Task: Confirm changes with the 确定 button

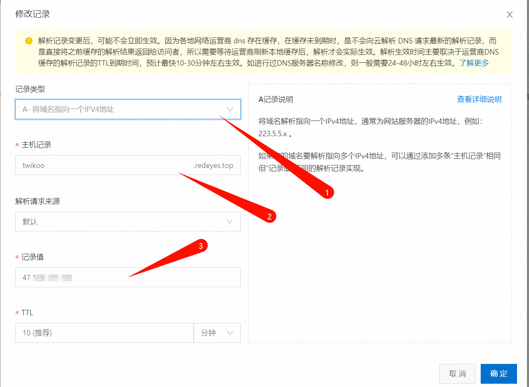Action: (498, 374)
